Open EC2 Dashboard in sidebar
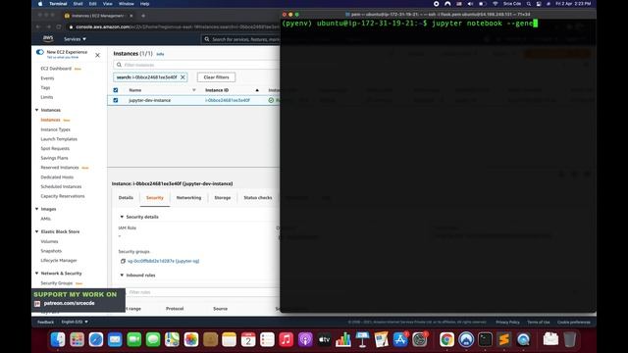The height and width of the screenshot is (353, 628). (56, 69)
